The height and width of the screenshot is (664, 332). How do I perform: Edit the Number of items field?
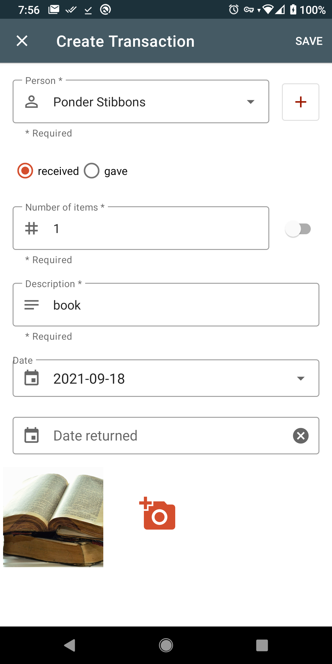[x=154, y=228]
